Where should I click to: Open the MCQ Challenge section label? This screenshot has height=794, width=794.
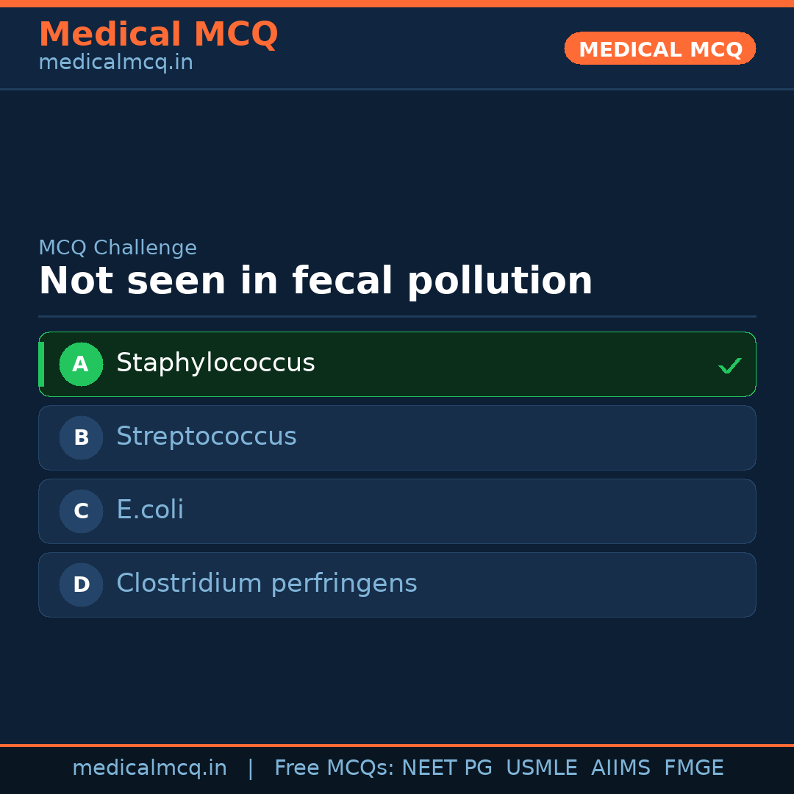(x=118, y=248)
